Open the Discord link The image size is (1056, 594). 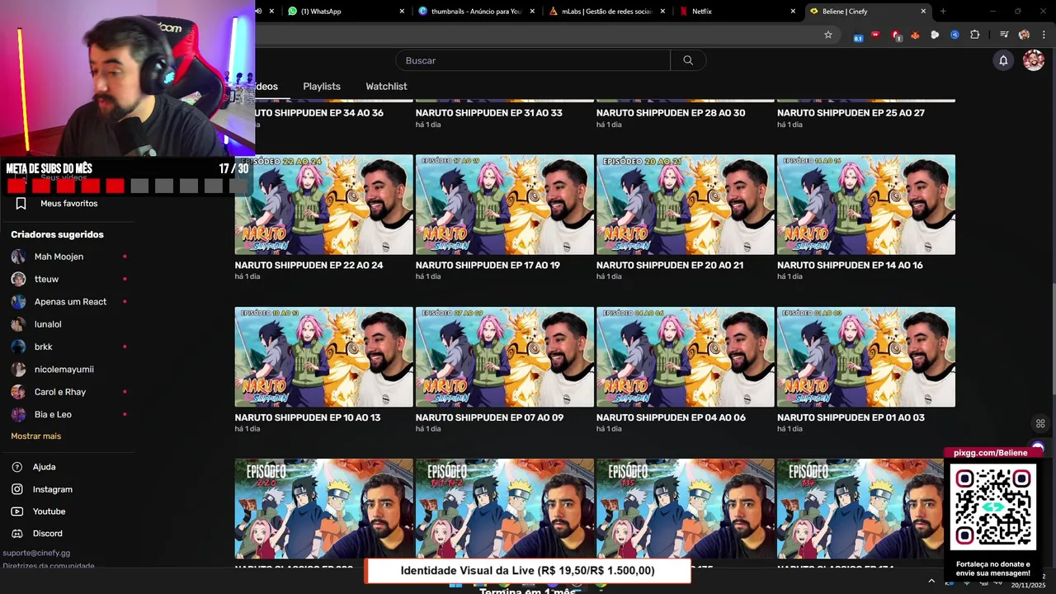48,533
